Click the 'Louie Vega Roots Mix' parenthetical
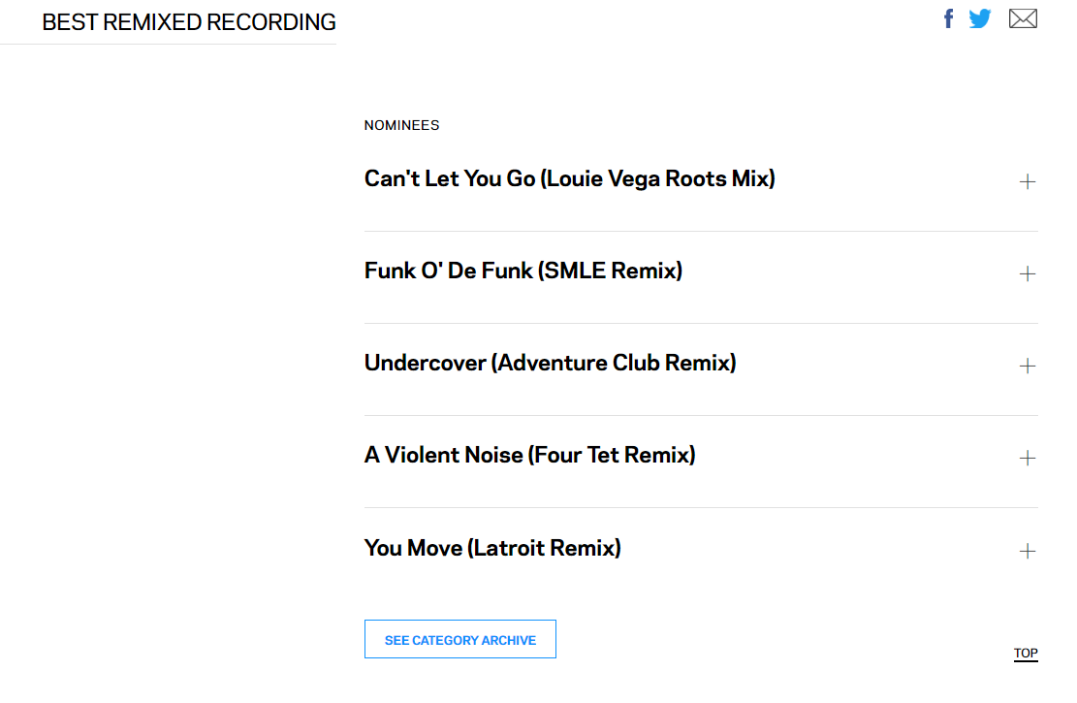Viewport: 1077px width, 703px height. 658,178
